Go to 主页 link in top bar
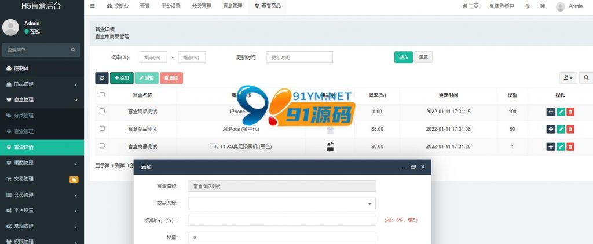 tap(470, 6)
